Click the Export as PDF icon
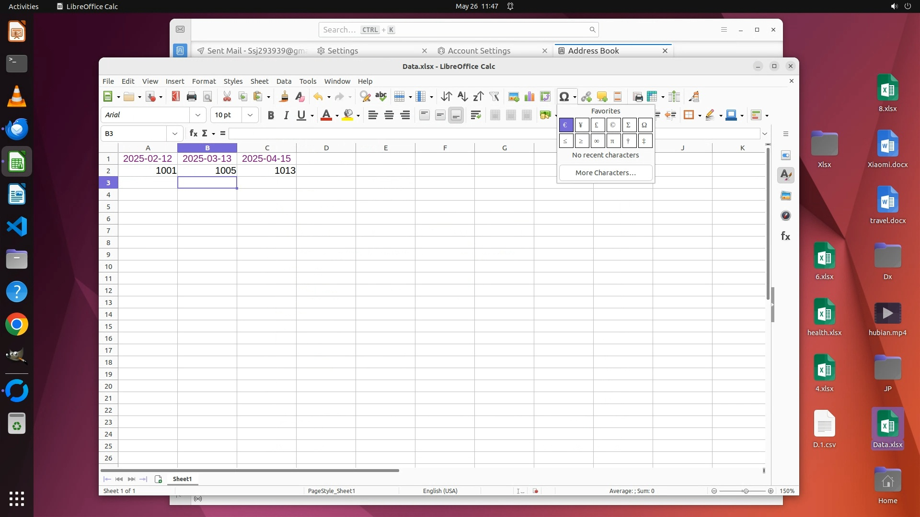Screen dimensions: 920x517 tap(175, 97)
